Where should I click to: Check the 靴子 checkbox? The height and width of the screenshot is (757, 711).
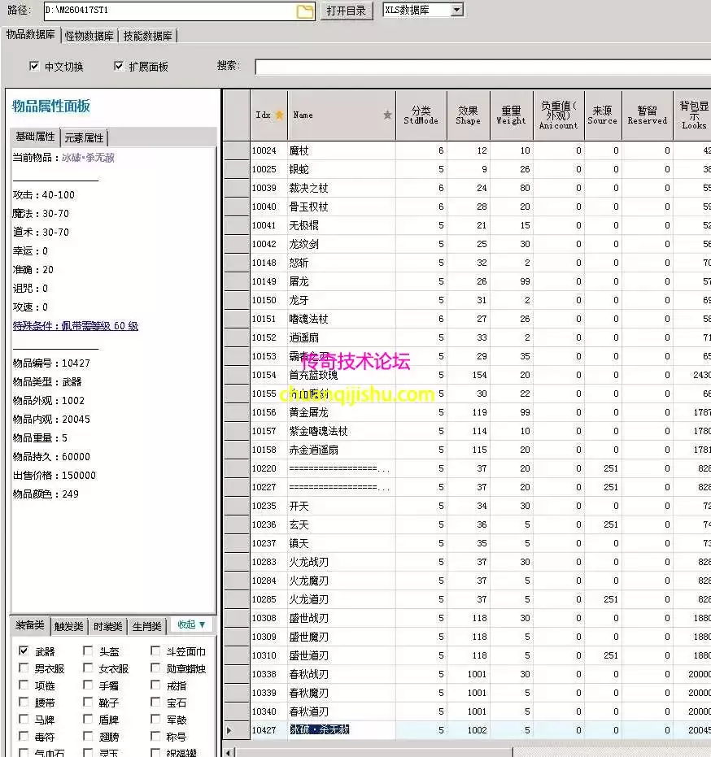point(88,702)
